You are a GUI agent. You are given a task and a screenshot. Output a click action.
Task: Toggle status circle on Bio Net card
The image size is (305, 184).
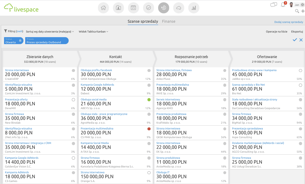301,85
